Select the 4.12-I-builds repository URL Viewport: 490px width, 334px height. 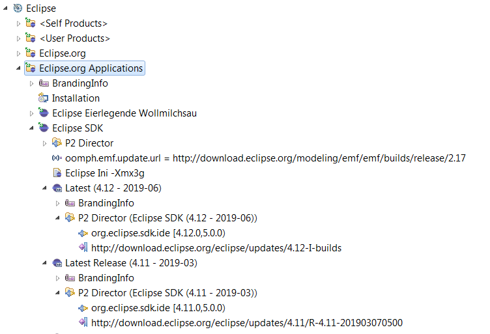[x=216, y=248]
